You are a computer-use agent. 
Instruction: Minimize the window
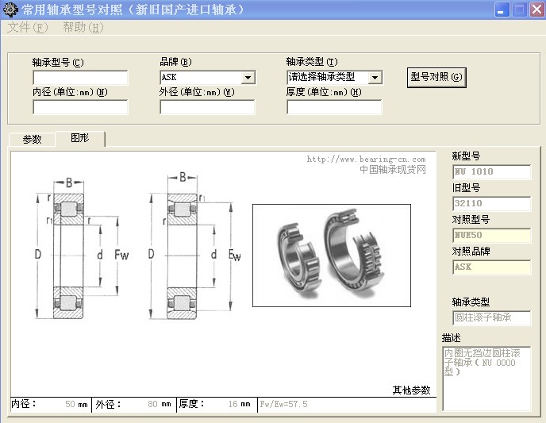(x=502, y=10)
